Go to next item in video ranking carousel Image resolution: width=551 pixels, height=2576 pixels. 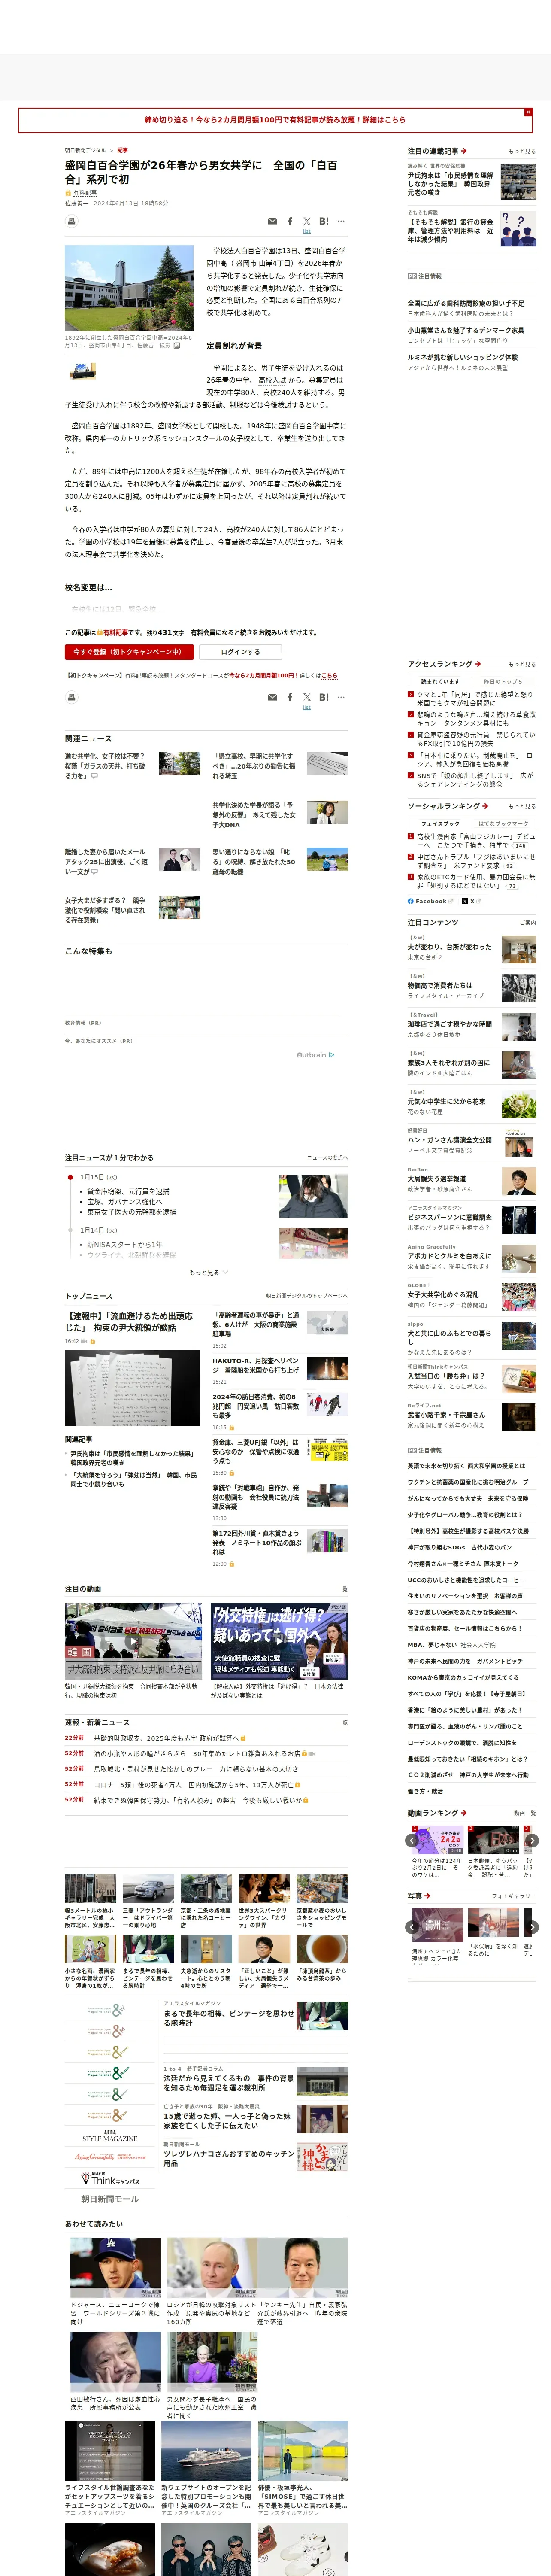(532, 1840)
